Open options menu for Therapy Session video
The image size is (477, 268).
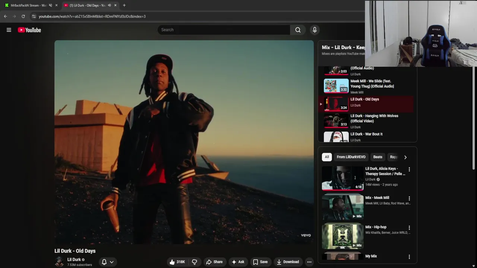(409, 169)
